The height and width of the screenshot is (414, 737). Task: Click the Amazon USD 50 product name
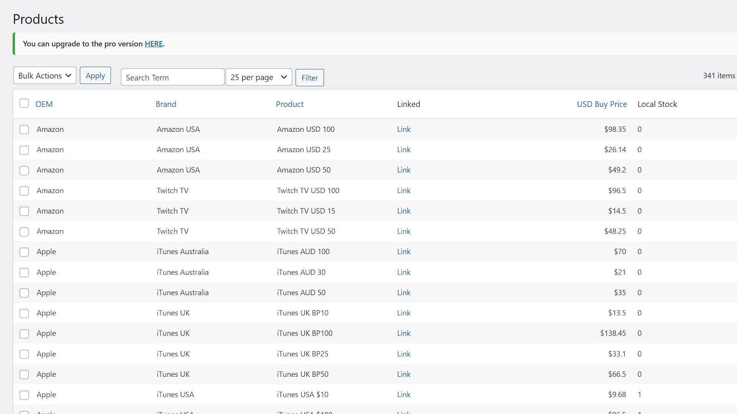[x=304, y=170]
